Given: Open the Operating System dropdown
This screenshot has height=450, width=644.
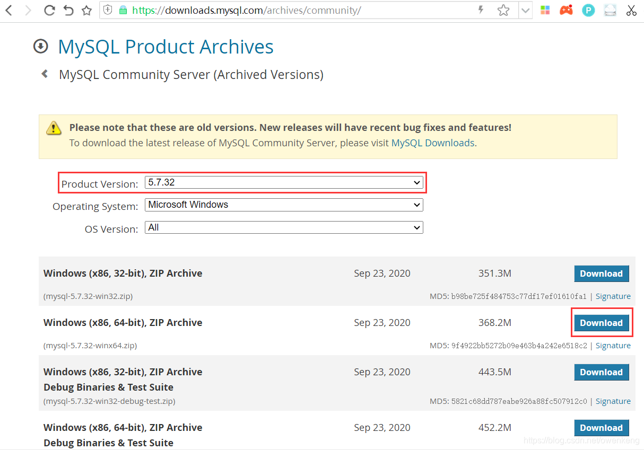Looking at the screenshot, I should 284,205.
